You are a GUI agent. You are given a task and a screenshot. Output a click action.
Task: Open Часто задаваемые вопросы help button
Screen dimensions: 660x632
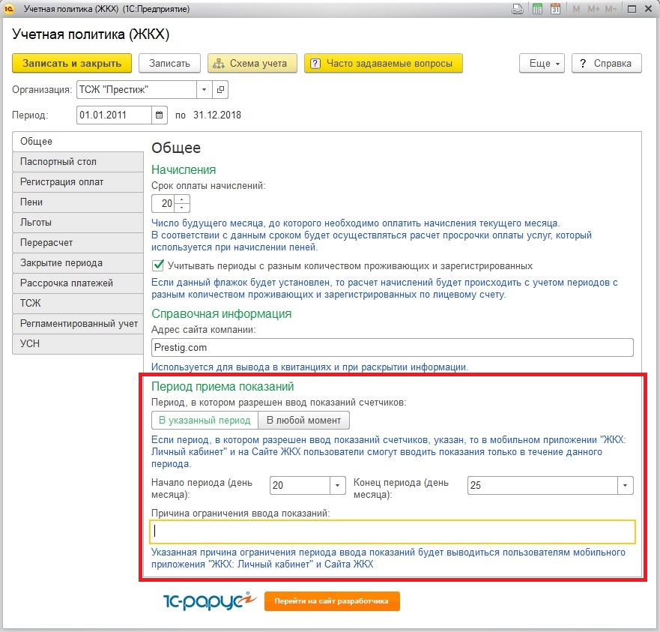point(383,64)
